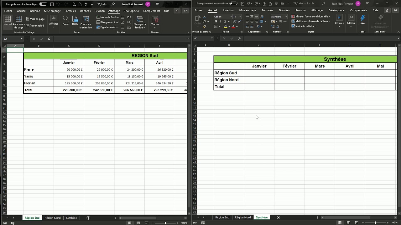The height and width of the screenshot is (225, 401).
Task: Open 'Figer les volets' dropdown
Action: [x=107, y=27]
